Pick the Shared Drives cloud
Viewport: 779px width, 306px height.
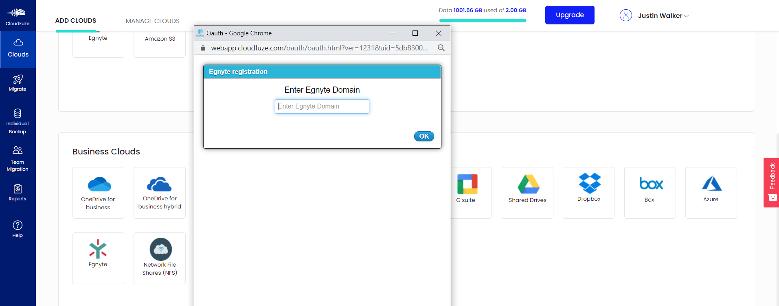pos(527,193)
